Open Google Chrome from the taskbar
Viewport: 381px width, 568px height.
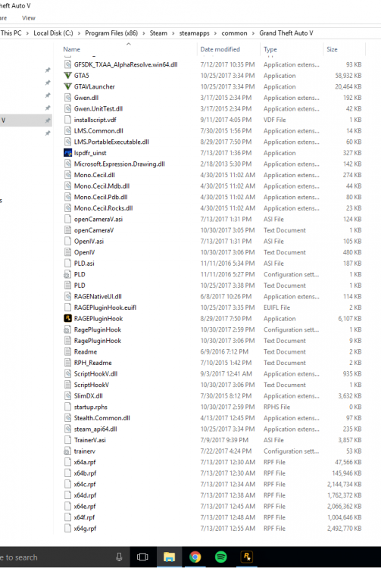point(195,557)
